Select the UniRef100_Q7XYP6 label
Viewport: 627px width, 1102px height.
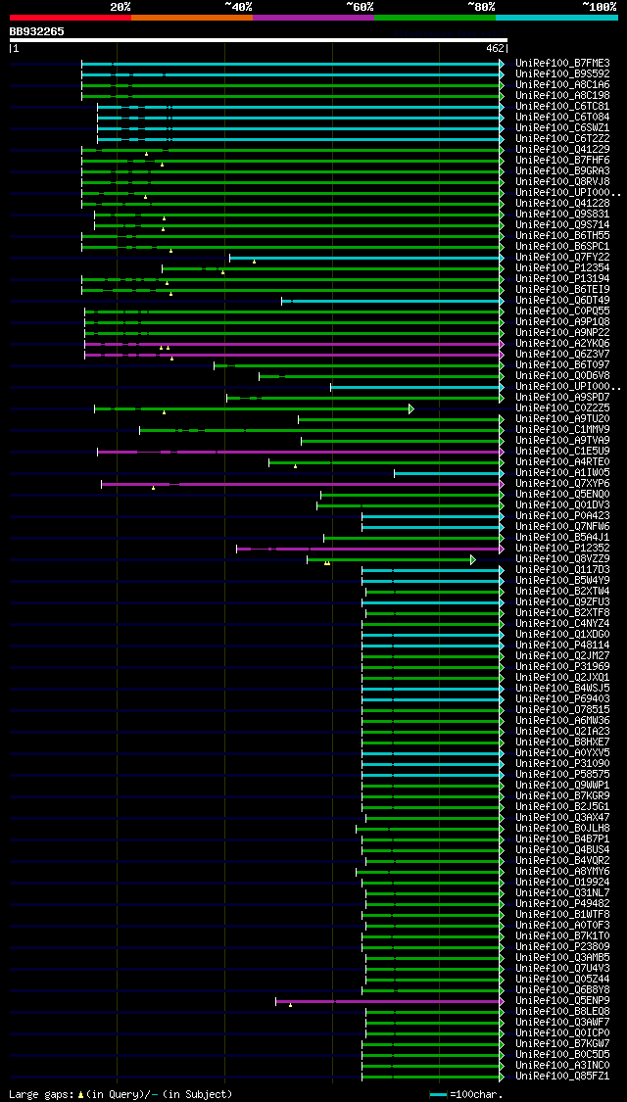[562, 484]
